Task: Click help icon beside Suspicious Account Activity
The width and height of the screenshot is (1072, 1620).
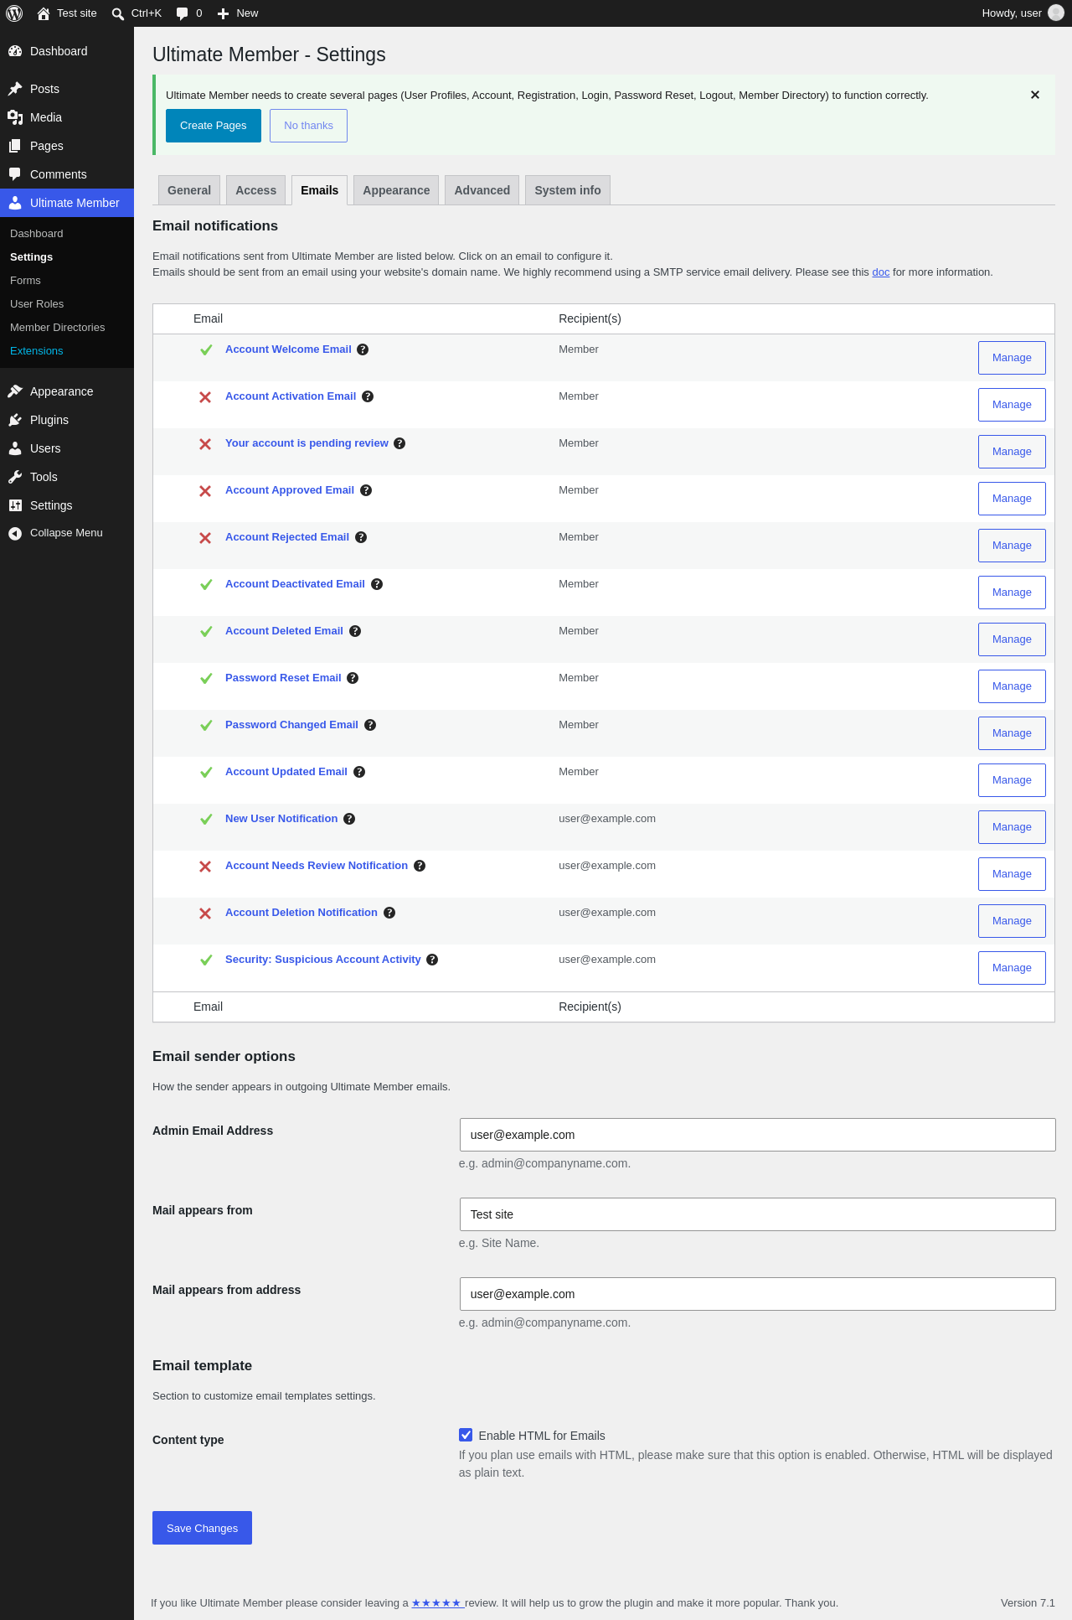Action: tap(432, 960)
